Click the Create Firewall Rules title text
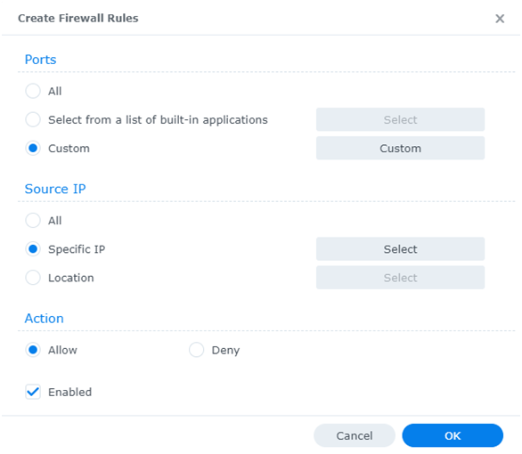 point(78,19)
